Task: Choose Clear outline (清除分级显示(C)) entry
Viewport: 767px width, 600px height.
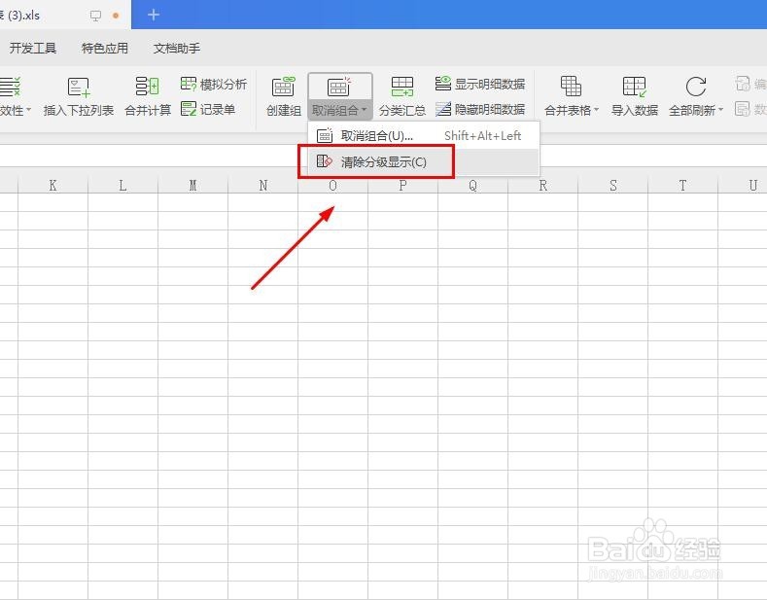Action: click(x=423, y=161)
